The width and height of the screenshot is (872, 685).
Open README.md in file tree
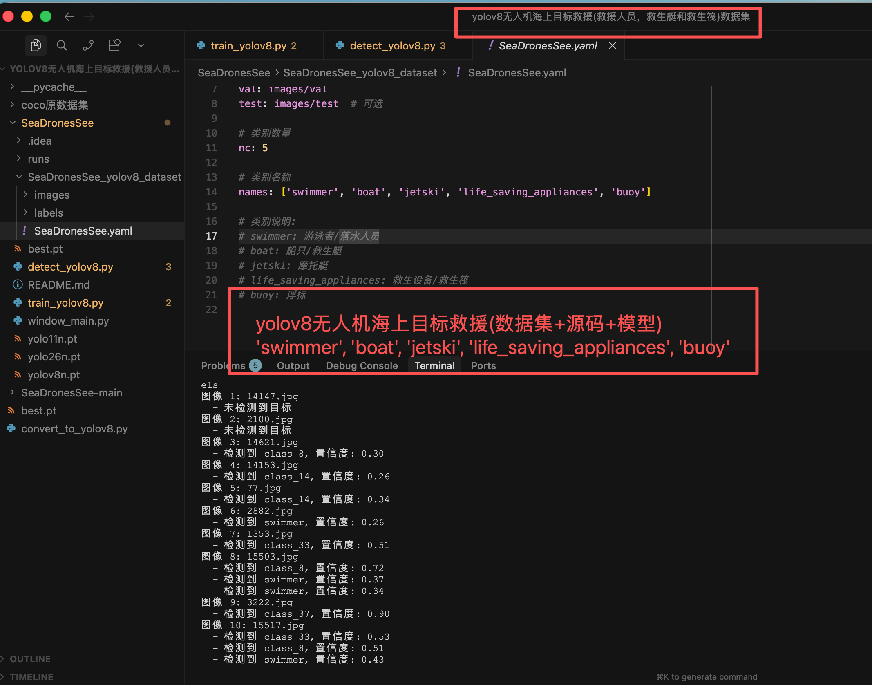point(58,285)
